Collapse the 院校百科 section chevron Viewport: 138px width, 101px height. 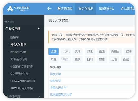[x=39, y=29]
